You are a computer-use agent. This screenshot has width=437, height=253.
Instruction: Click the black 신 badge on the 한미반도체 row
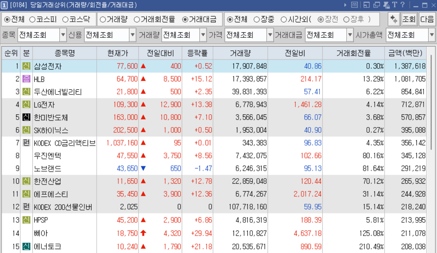click(26, 117)
